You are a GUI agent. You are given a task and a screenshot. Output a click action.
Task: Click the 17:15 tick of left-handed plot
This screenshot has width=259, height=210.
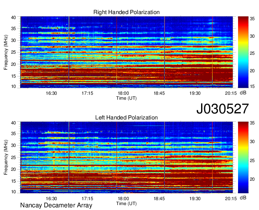pyautogui.click(x=87, y=199)
